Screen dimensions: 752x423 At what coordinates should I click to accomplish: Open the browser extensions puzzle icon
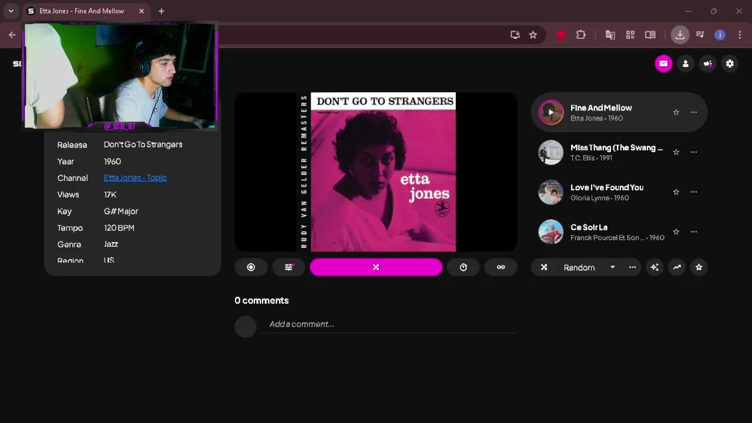pyautogui.click(x=581, y=35)
